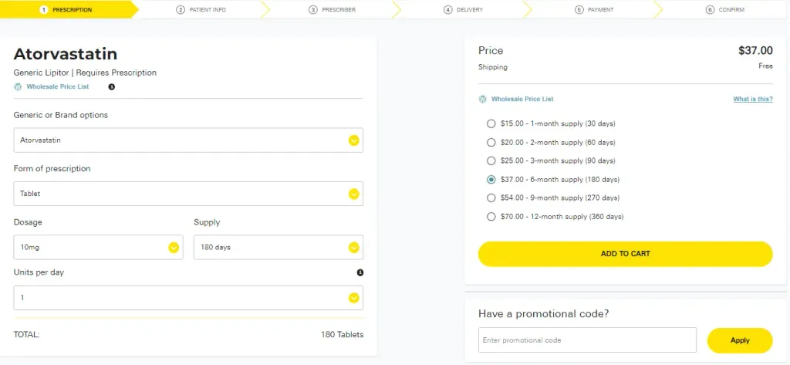Open the 'What is this?' link
This screenshot has height=365, width=790.
tap(753, 100)
